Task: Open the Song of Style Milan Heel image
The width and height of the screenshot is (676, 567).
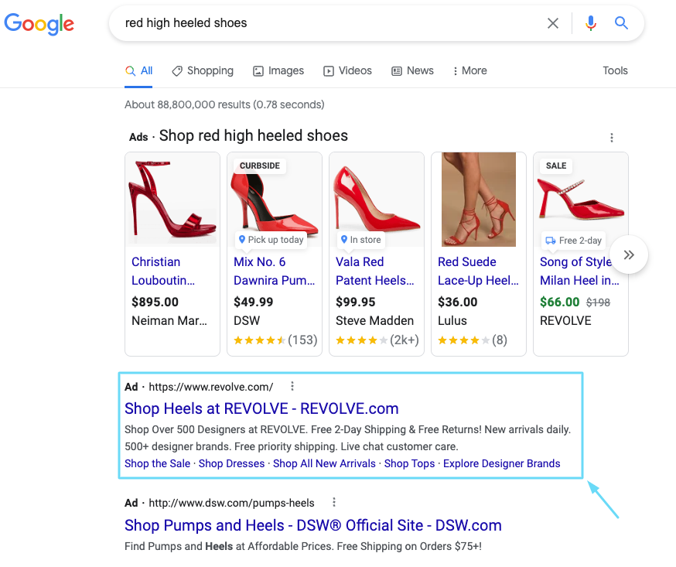Action: click(x=581, y=200)
